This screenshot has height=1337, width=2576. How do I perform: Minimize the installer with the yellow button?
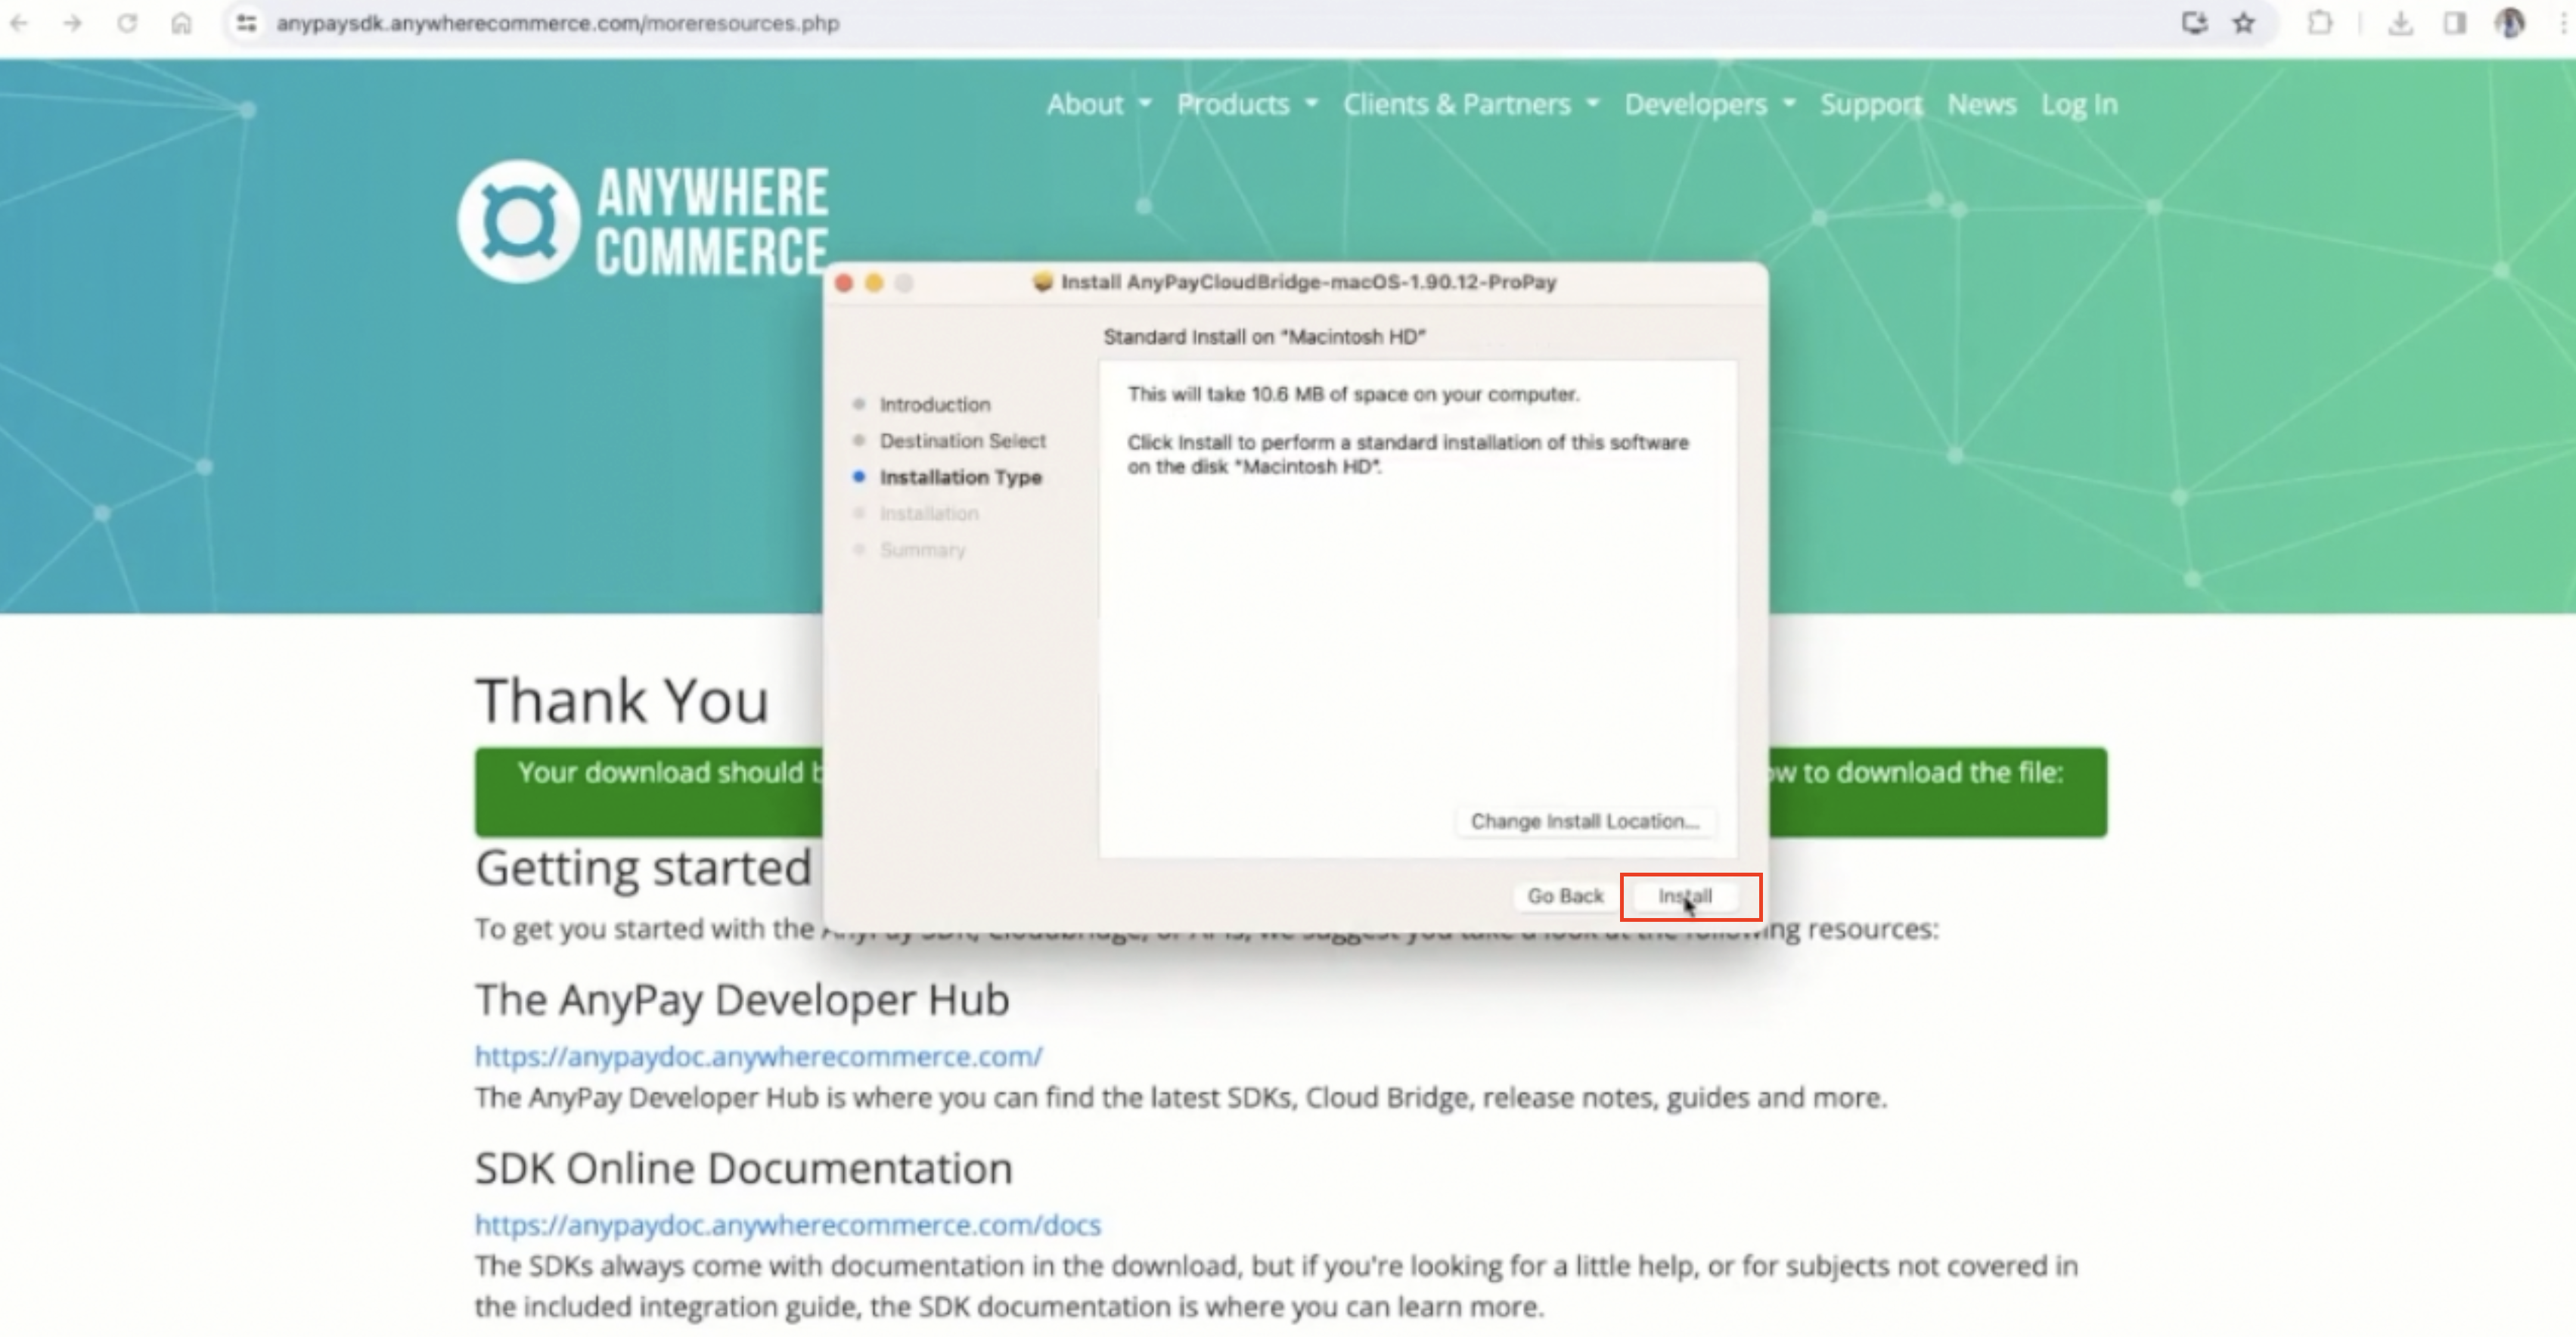(874, 283)
